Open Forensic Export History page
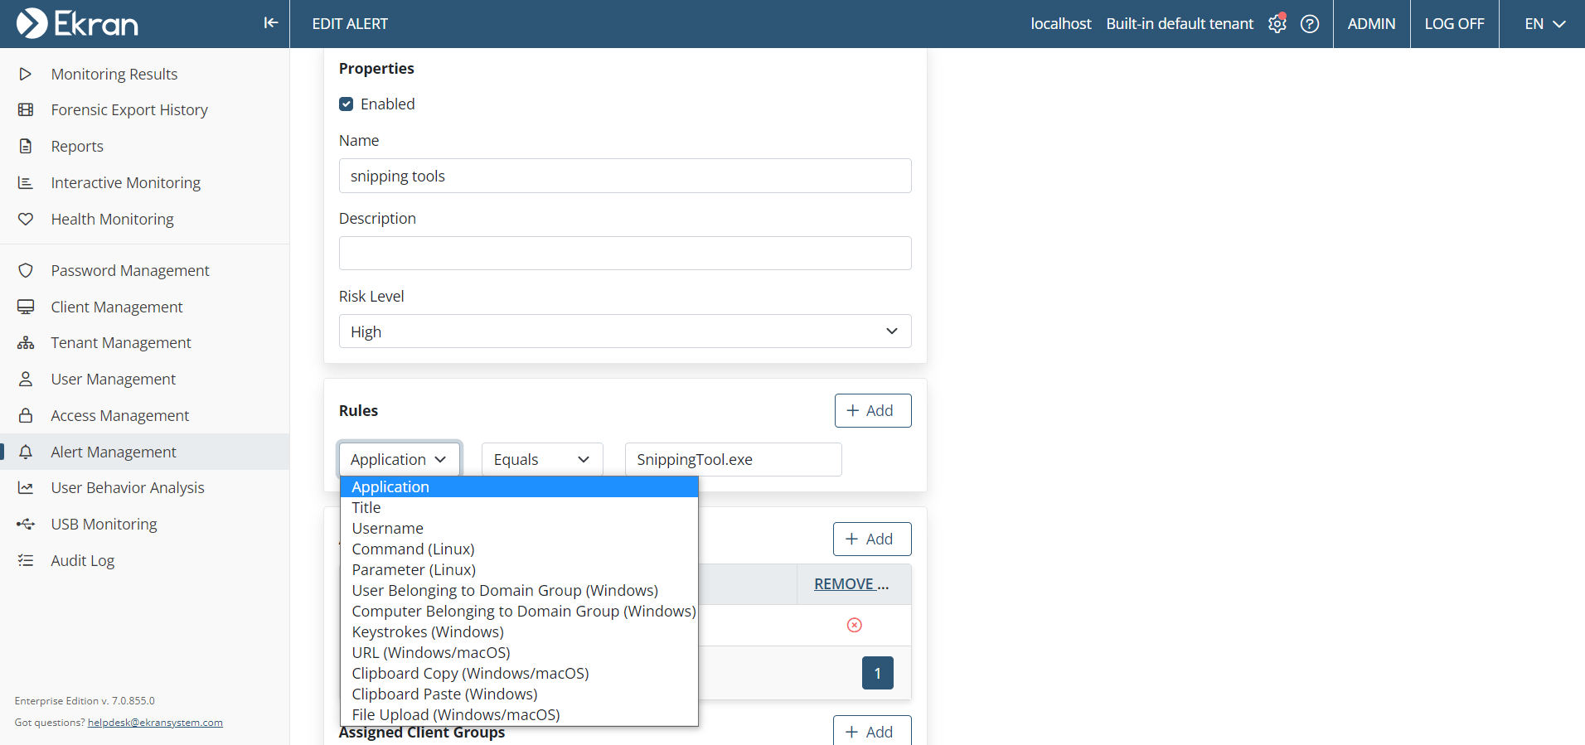This screenshot has width=1585, height=745. (x=129, y=109)
